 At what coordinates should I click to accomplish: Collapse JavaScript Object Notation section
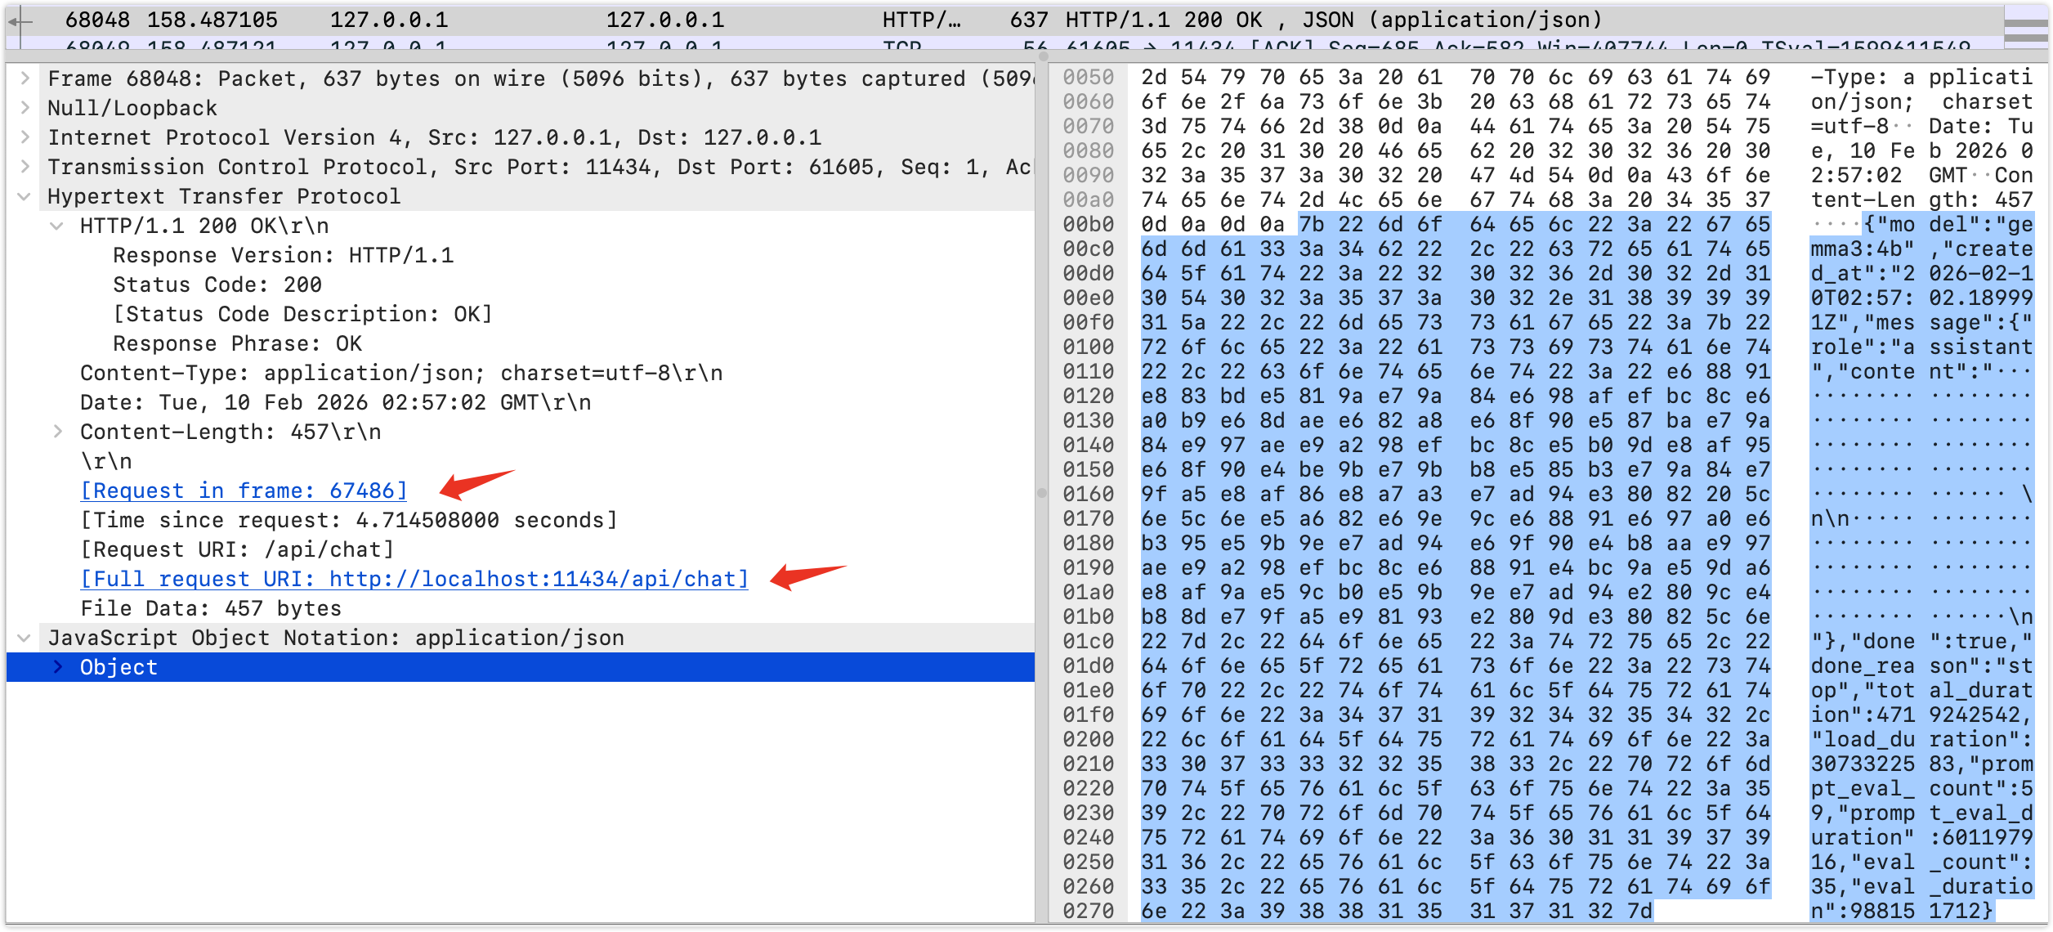25,638
